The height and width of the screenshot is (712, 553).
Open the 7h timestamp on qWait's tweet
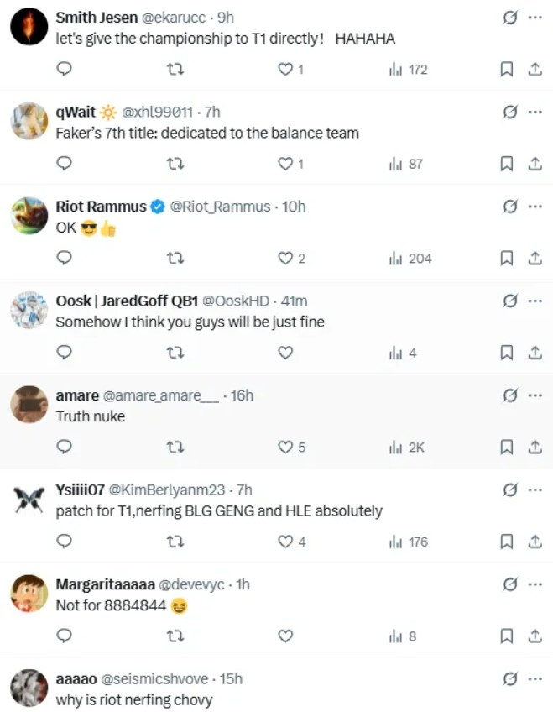(x=212, y=113)
